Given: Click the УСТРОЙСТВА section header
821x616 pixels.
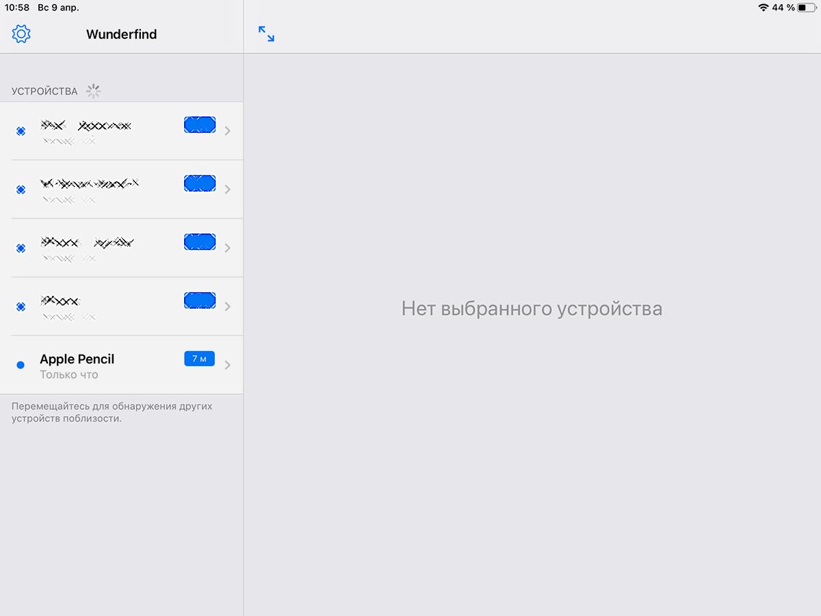Looking at the screenshot, I should [x=44, y=91].
